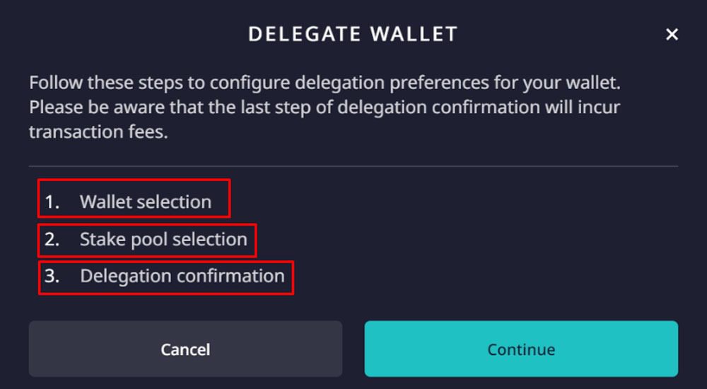
Task: Click the "transaction fees." text line
Action: pos(98,132)
